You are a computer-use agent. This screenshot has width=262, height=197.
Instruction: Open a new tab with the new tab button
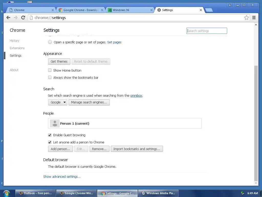(x=209, y=10)
